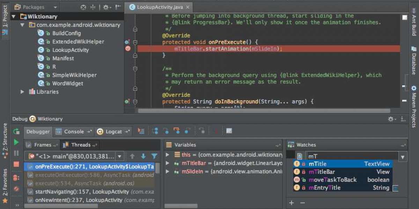Viewport: 419px width, 209px height.
Task: Add a new watch with plus icon
Action: 292,203
